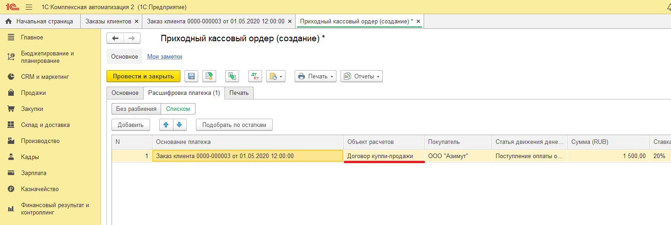Open the Зарплата section
The image size is (671, 225).
coord(34,173)
